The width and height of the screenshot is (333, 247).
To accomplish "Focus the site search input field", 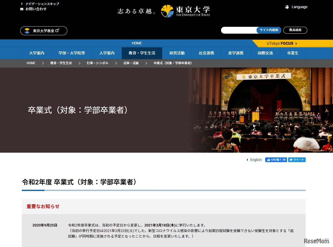I will pyautogui.click(x=239, y=30).
